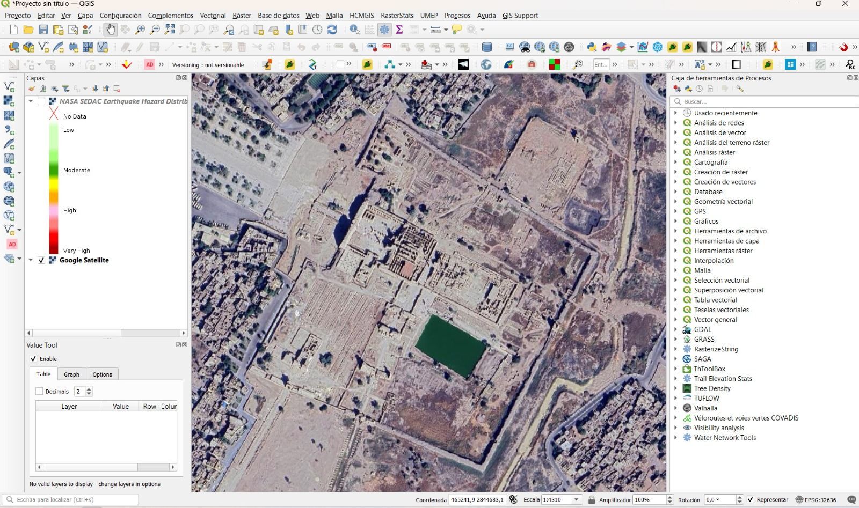Image resolution: width=859 pixels, height=508 pixels.
Task: Expand the Análisis de vector toolbox group
Action: pos(676,132)
